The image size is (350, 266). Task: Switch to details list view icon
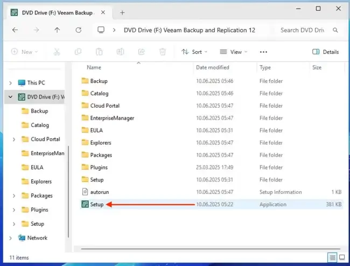coord(332,257)
